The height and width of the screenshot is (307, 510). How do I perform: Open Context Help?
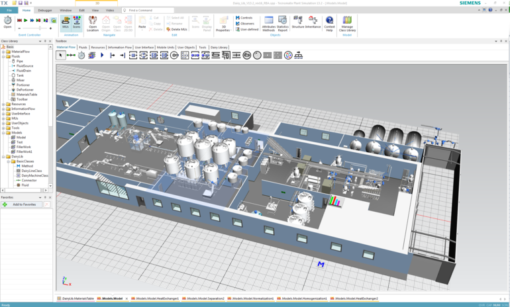329,23
